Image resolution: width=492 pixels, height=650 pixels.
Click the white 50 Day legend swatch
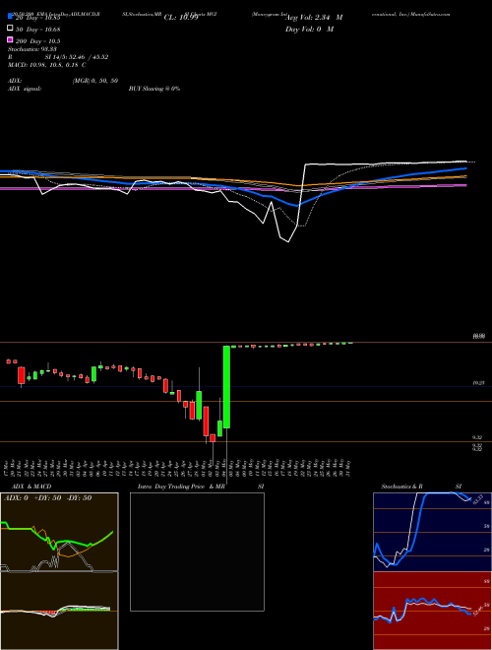[11, 29]
